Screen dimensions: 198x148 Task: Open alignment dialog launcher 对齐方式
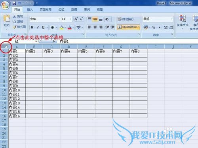[x=139, y=34]
